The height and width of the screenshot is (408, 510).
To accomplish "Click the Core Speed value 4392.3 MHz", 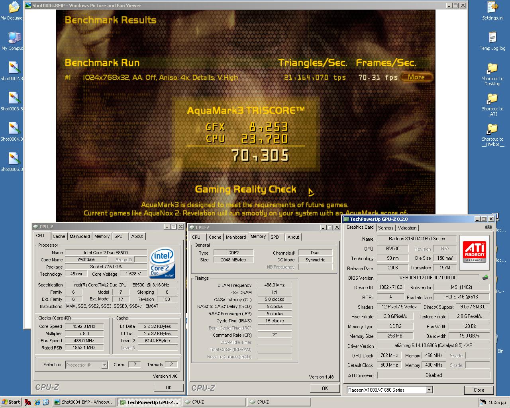I will [x=84, y=326].
